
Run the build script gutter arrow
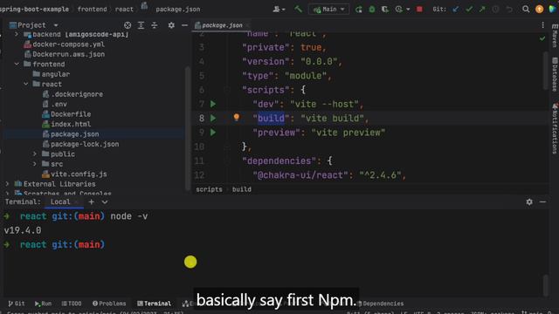click(213, 119)
